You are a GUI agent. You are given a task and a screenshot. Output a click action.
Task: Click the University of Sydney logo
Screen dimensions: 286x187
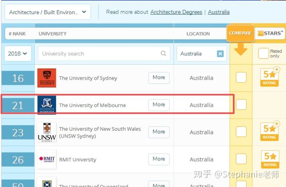click(x=47, y=78)
